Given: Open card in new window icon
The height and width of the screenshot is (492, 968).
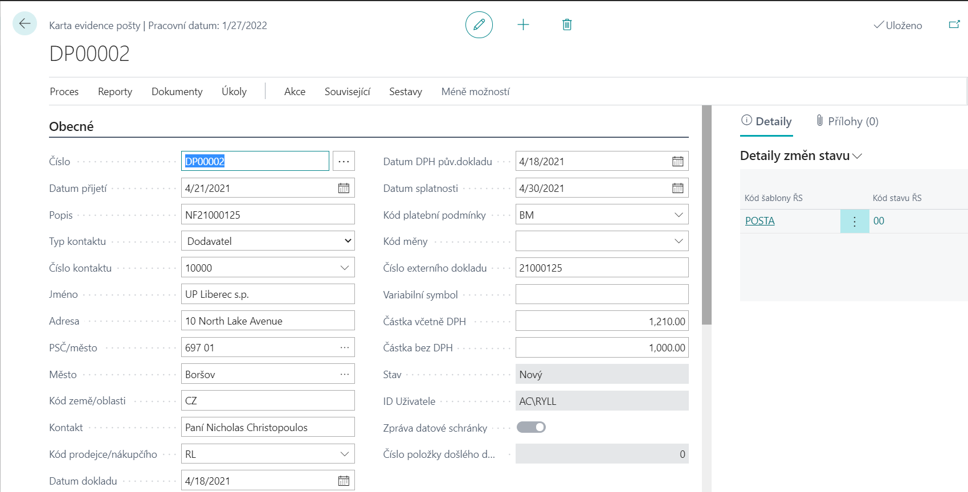Looking at the screenshot, I should 954,24.
